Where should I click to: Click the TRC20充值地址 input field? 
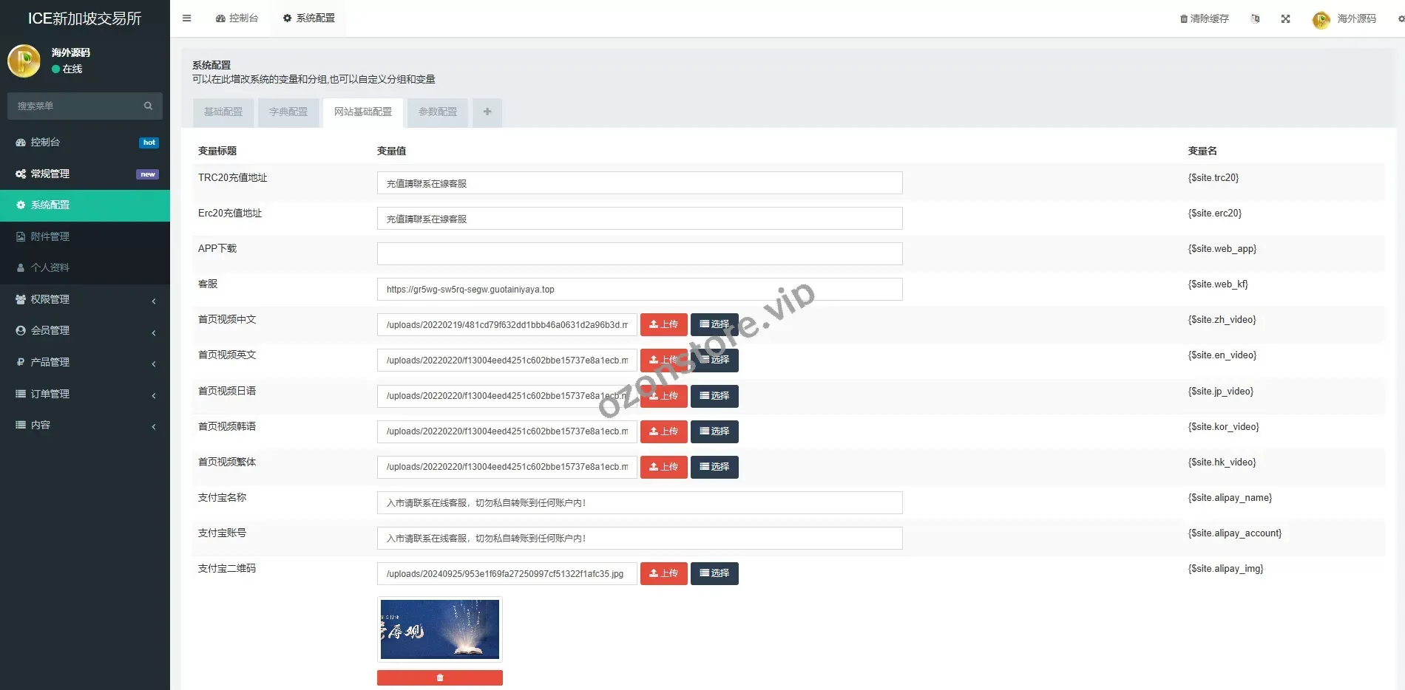point(639,183)
